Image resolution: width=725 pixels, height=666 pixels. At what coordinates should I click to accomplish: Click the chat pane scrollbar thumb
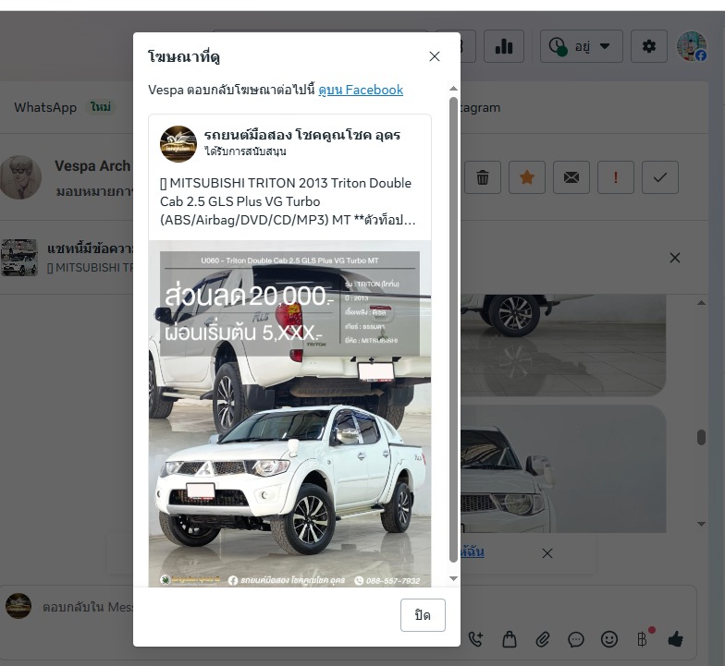pyautogui.click(x=701, y=438)
